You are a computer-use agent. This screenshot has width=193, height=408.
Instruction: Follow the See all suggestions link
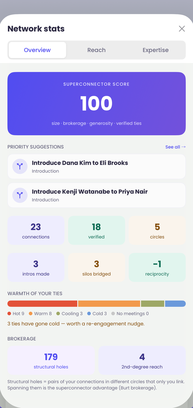pyautogui.click(x=176, y=147)
